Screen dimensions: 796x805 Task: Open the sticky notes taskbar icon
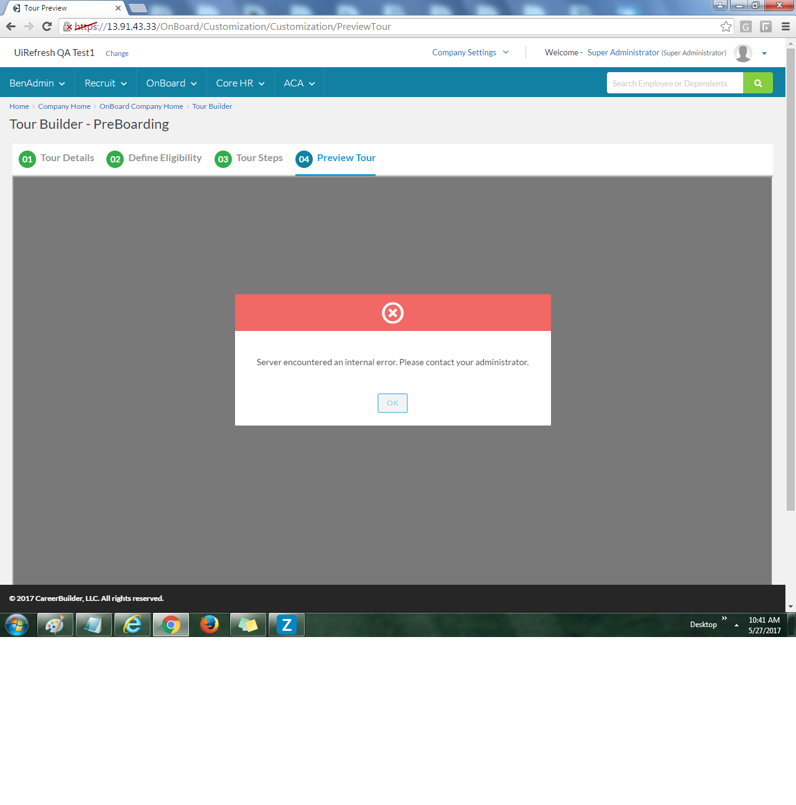point(248,625)
